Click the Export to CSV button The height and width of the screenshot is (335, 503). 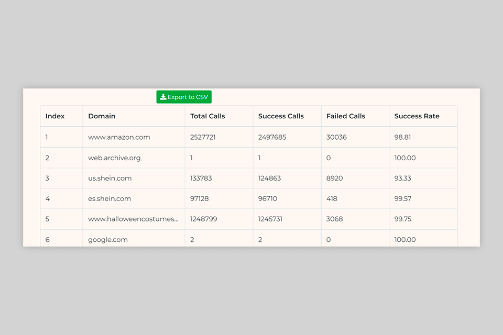click(x=184, y=97)
